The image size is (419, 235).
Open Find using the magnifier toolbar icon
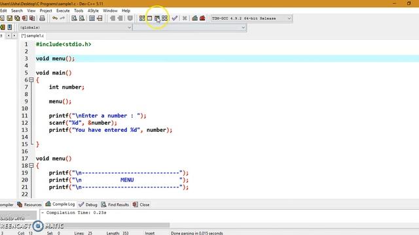click(x=74, y=18)
